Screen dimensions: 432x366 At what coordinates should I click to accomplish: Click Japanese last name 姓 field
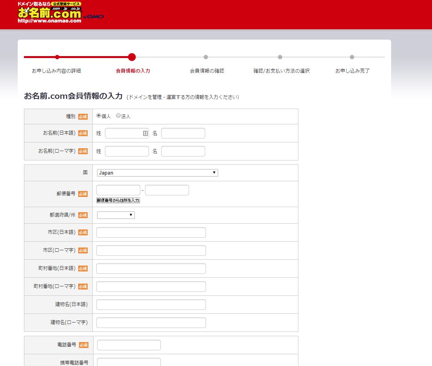click(127, 133)
